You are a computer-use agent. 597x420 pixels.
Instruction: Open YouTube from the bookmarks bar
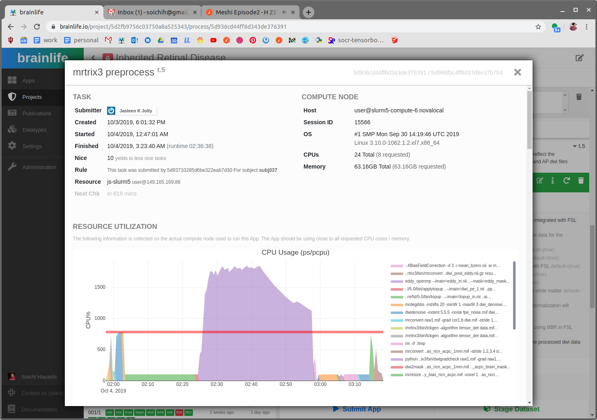[213, 40]
